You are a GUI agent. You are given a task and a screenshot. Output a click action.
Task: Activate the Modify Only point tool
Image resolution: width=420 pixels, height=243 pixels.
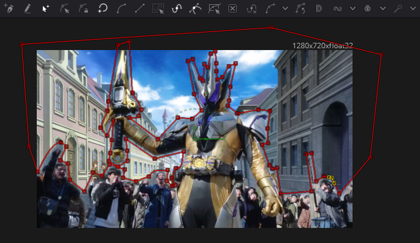point(65,9)
